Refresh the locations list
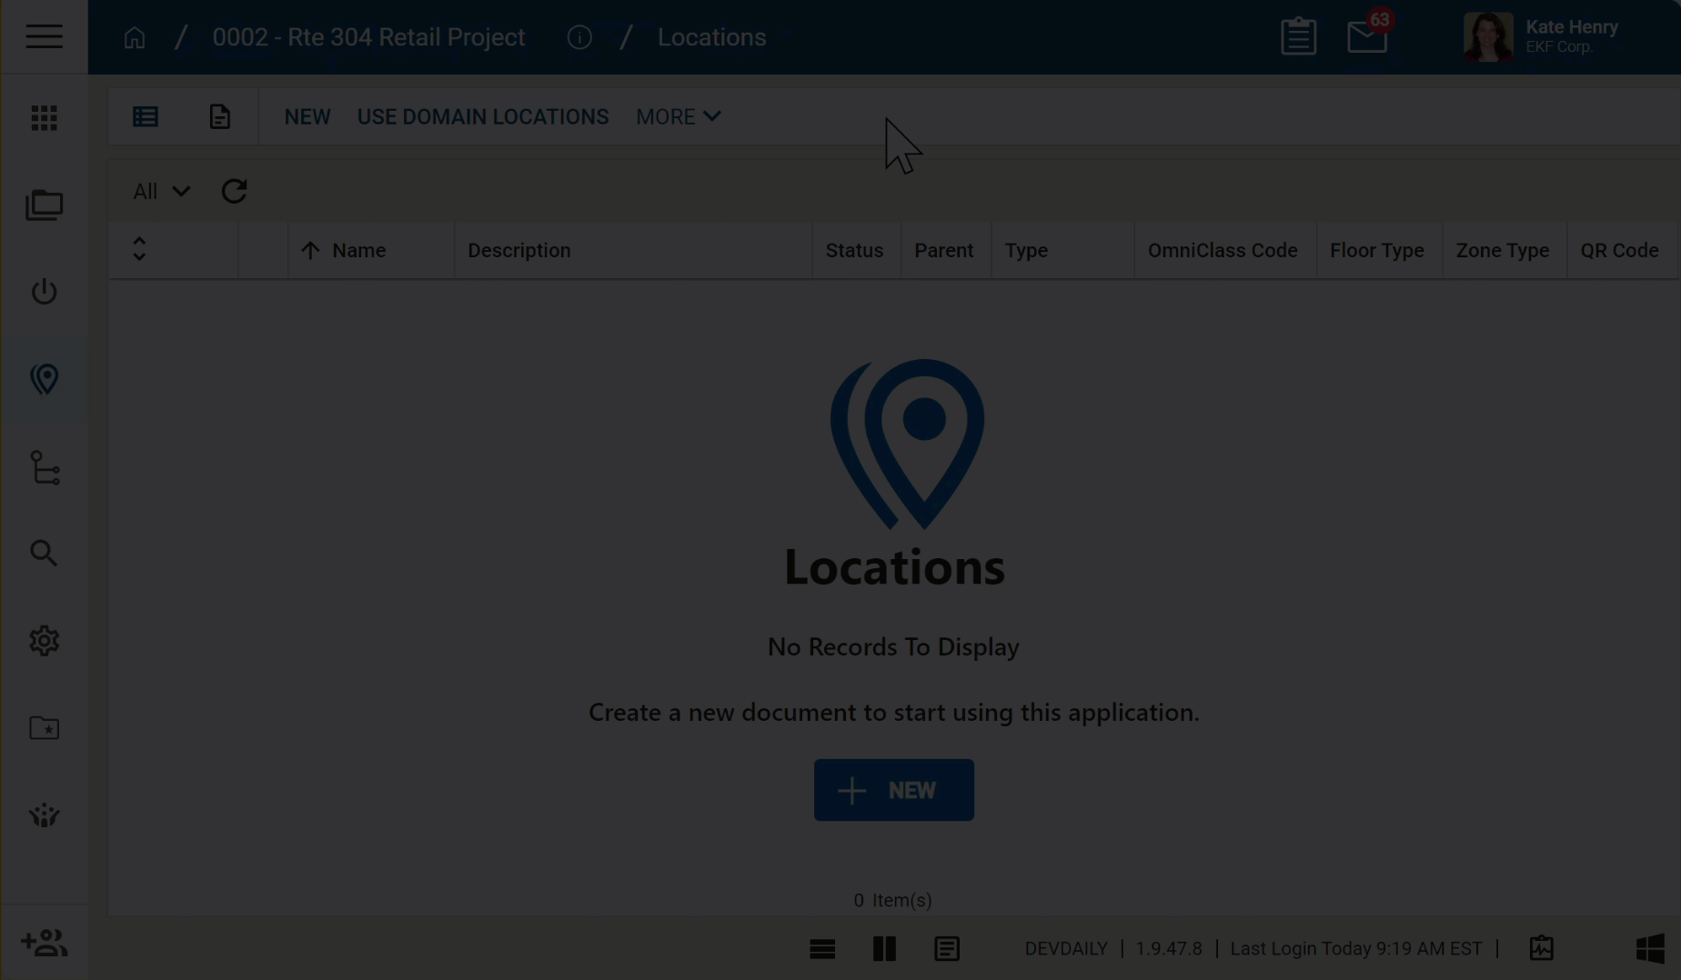The image size is (1681, 980). (234, 192)
